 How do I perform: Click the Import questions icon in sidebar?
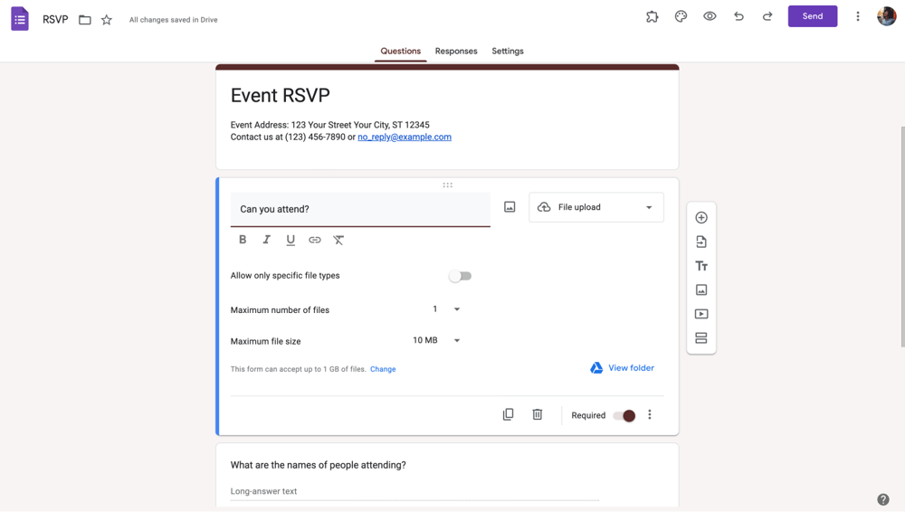(x=701, y=242)
